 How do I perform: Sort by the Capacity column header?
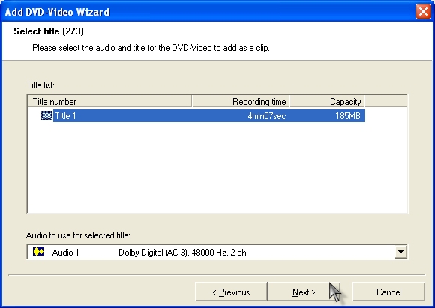coord(327,102)
